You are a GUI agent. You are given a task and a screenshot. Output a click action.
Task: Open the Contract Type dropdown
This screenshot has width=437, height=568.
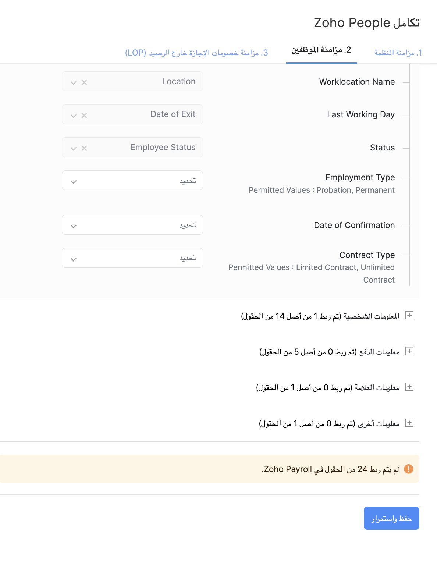tap(132, 258)
